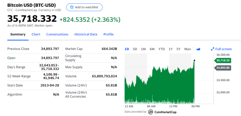Open the Profile tab
Image resolution: width=241 pixels, height=116 pixels.
tap(108, 34)
